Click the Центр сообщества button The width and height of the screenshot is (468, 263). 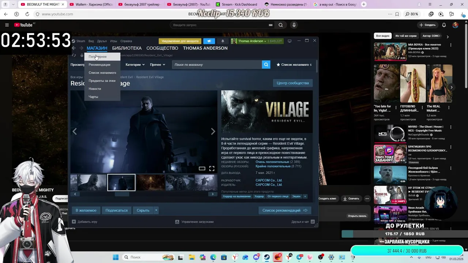point(292,83)
